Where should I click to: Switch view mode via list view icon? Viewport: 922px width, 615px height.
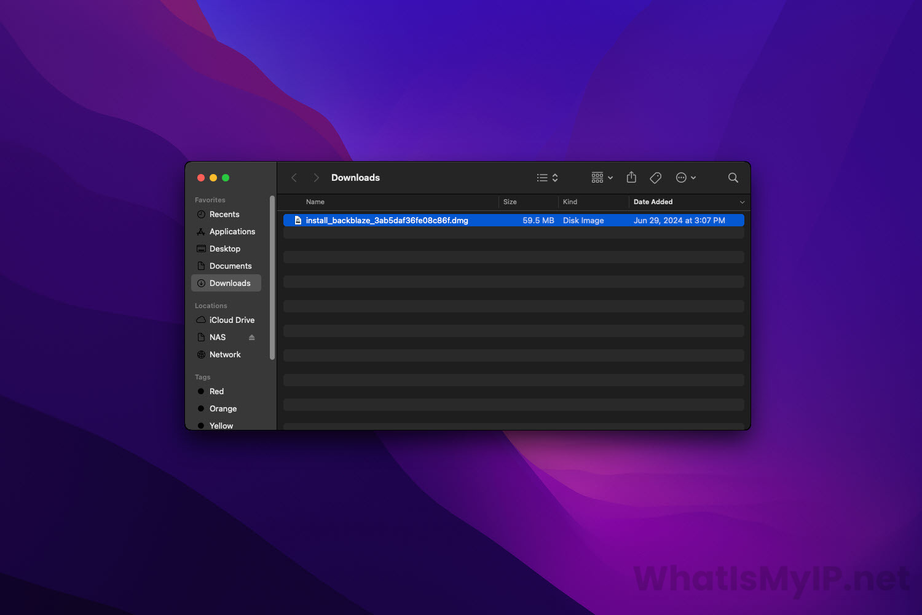(547, 178)
